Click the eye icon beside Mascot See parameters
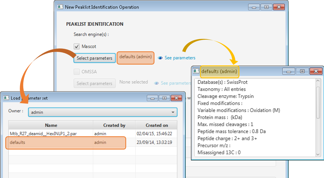Screen dimensions: 324x178 tap(160, 58)
